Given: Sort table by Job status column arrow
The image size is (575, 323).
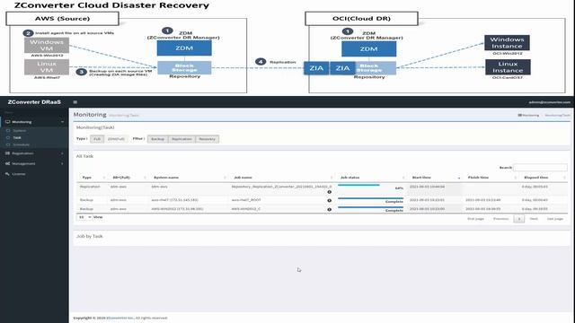Looking at the screenshot, I should [403, 178].
